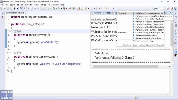Screen dimensions: 178x100
Task: Click the Open Console icon in console toolbar
Action: click(169, 17)
